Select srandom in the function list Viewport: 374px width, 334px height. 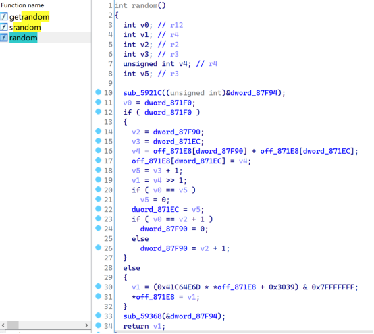[x=25, y=27]
